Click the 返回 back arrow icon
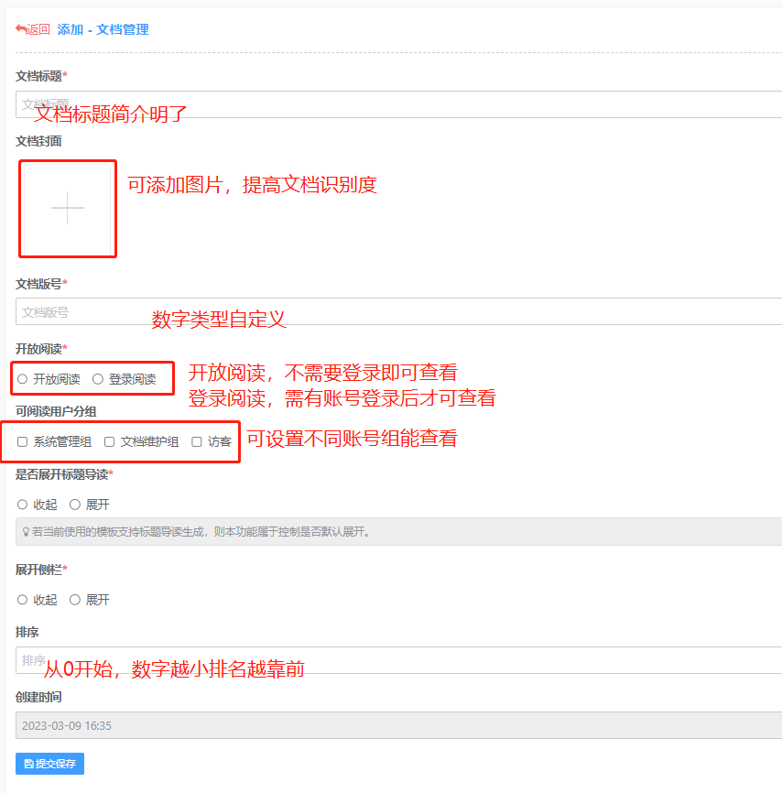This screenshot has height=793, width=782. 20,29
